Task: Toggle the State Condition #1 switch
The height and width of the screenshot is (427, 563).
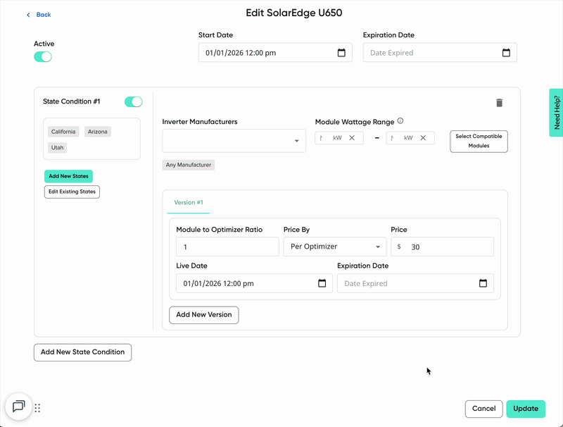Action: [x=133, y=101]
